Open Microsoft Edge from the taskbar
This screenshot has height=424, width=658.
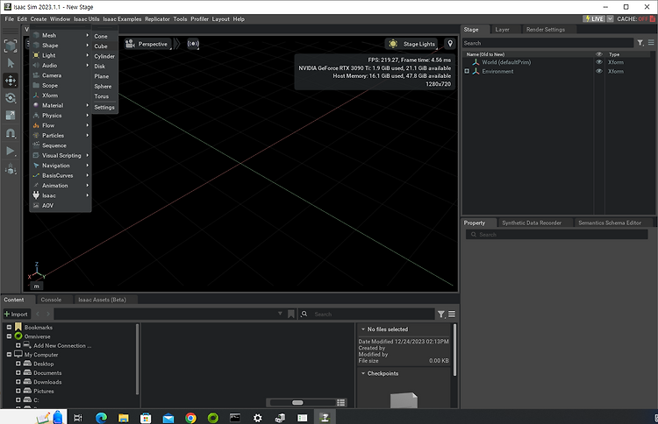click(x=101, y=418)
